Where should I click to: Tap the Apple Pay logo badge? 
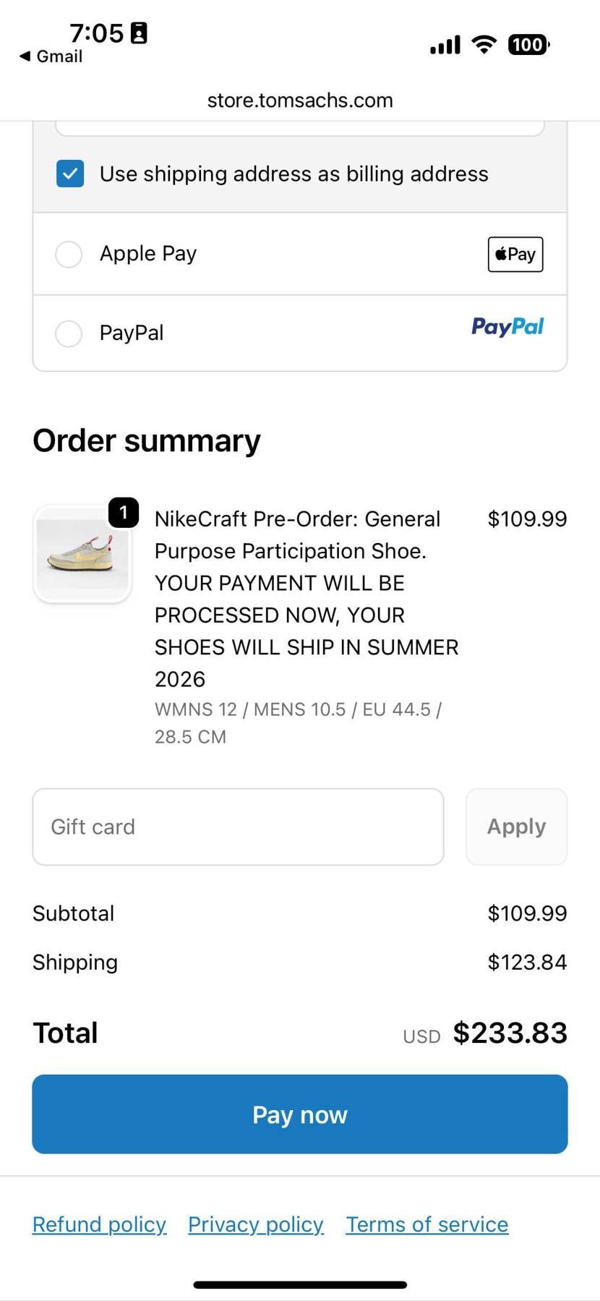pyautogui.click(x=515, y=255)
